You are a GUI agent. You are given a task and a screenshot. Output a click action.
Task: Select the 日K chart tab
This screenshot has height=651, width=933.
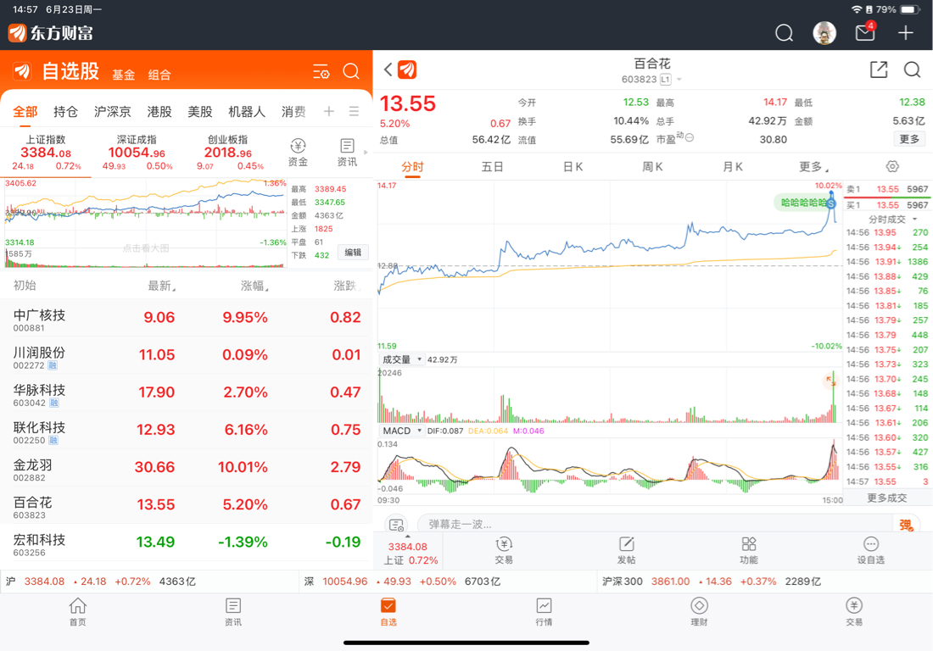573,167
